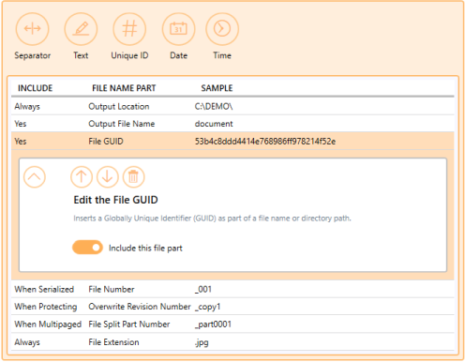Collapse the File GUID edit panel
The width and height of the screenshot is (465, 362).
point(35,177)
